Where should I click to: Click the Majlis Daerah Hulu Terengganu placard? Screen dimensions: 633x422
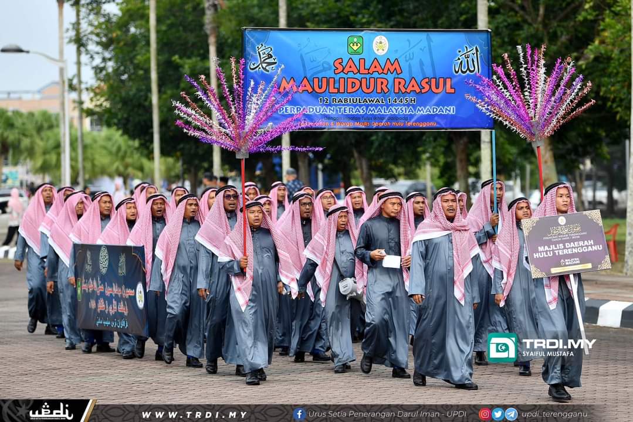566,243
